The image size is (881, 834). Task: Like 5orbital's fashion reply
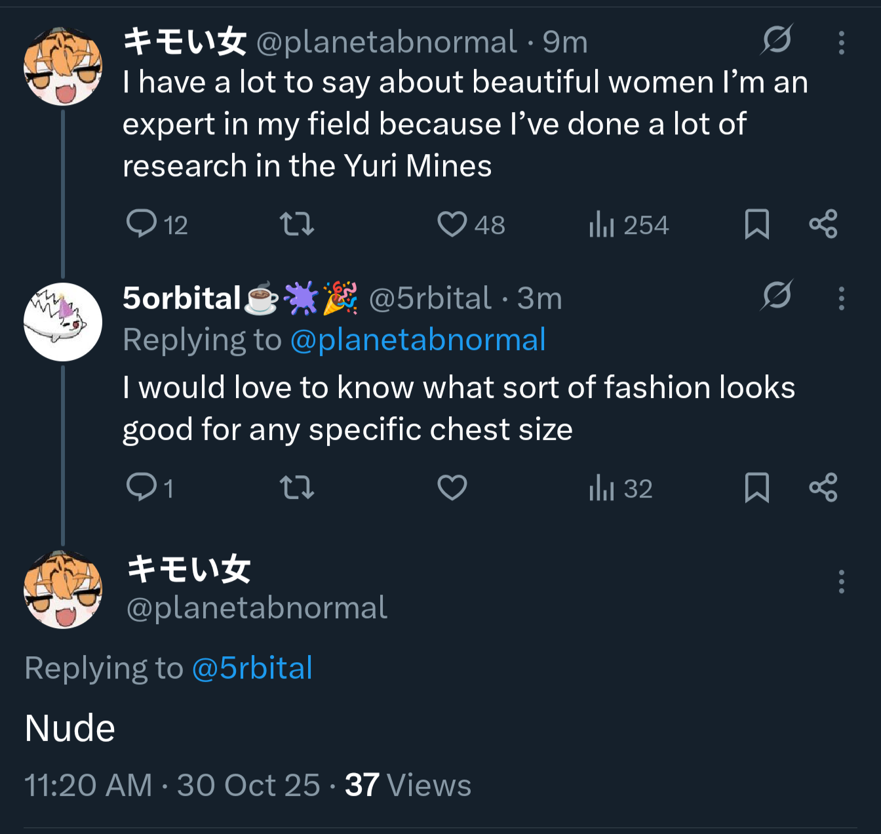click(452, 488)
